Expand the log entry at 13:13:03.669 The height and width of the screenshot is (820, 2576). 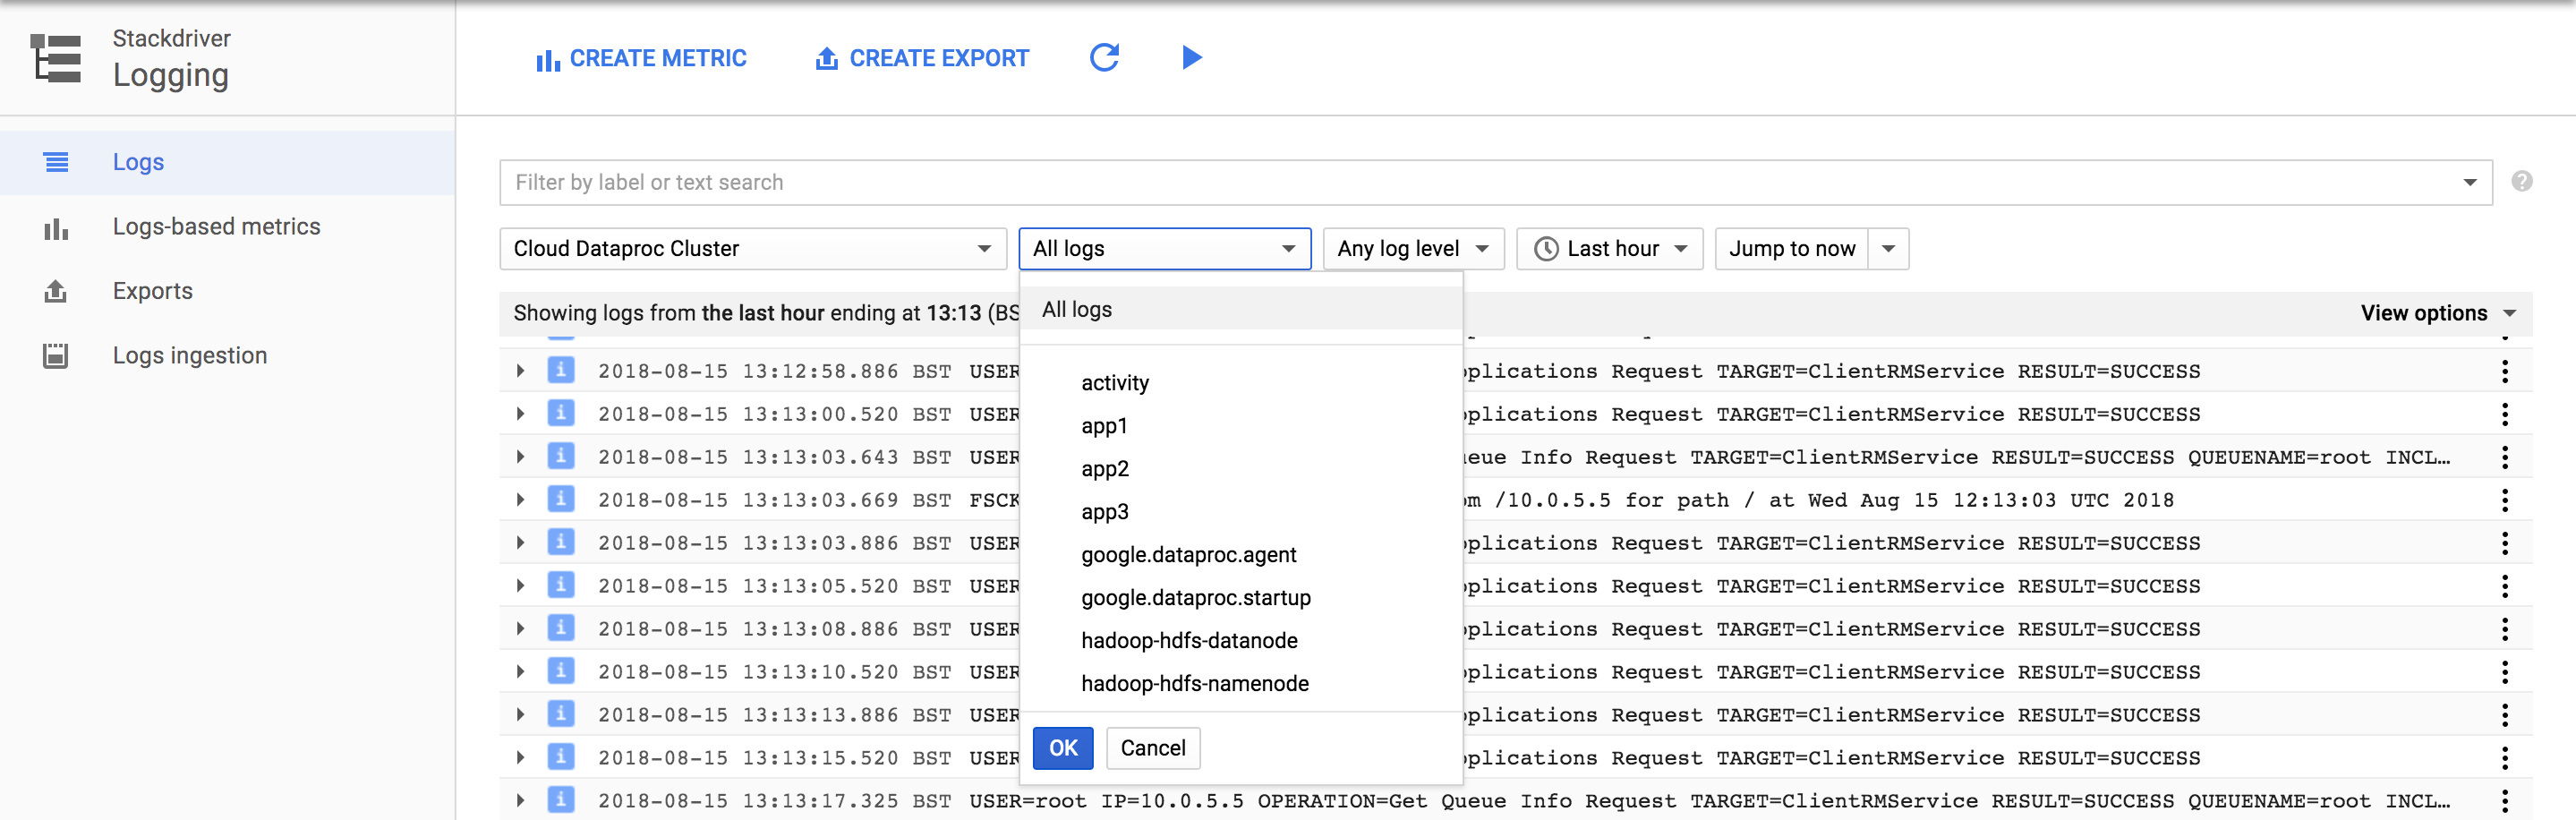[x=519, y=499]
